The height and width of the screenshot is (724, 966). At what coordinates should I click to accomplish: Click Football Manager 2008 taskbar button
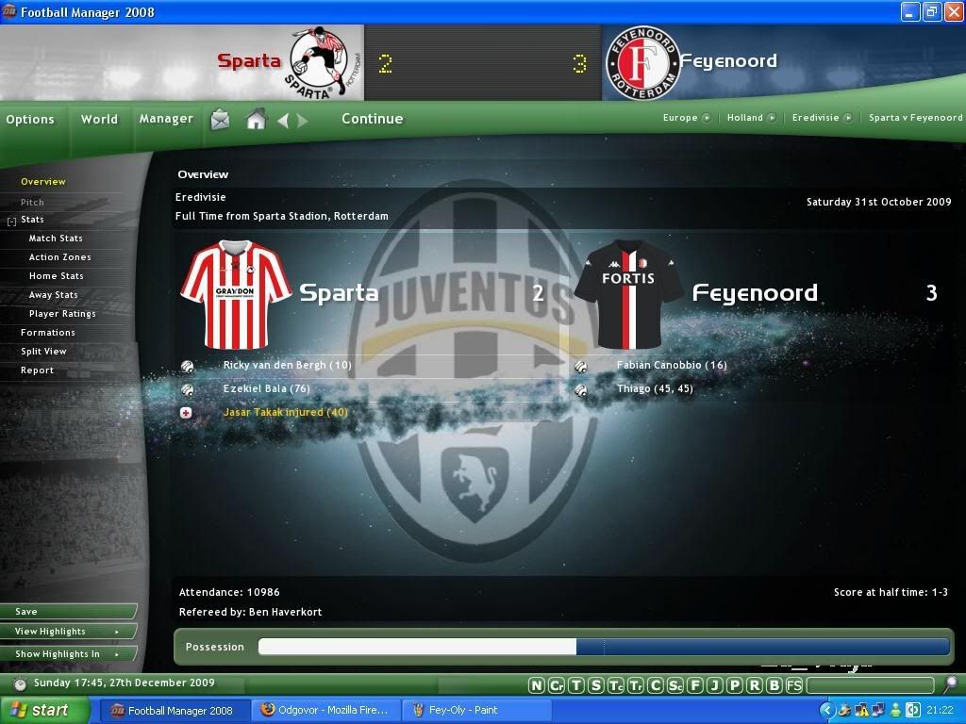[175, 711]
